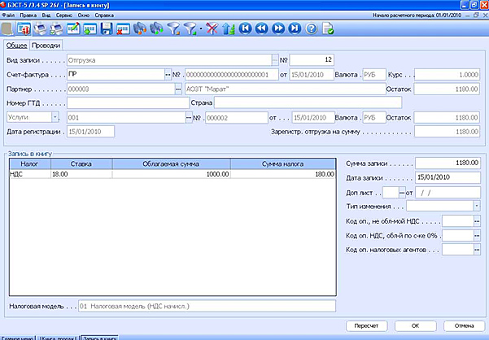Image resolution: width=489 pixels, height=340 pixels.
Task: Click the first funnel filter icon
Action: pos(173,28)
